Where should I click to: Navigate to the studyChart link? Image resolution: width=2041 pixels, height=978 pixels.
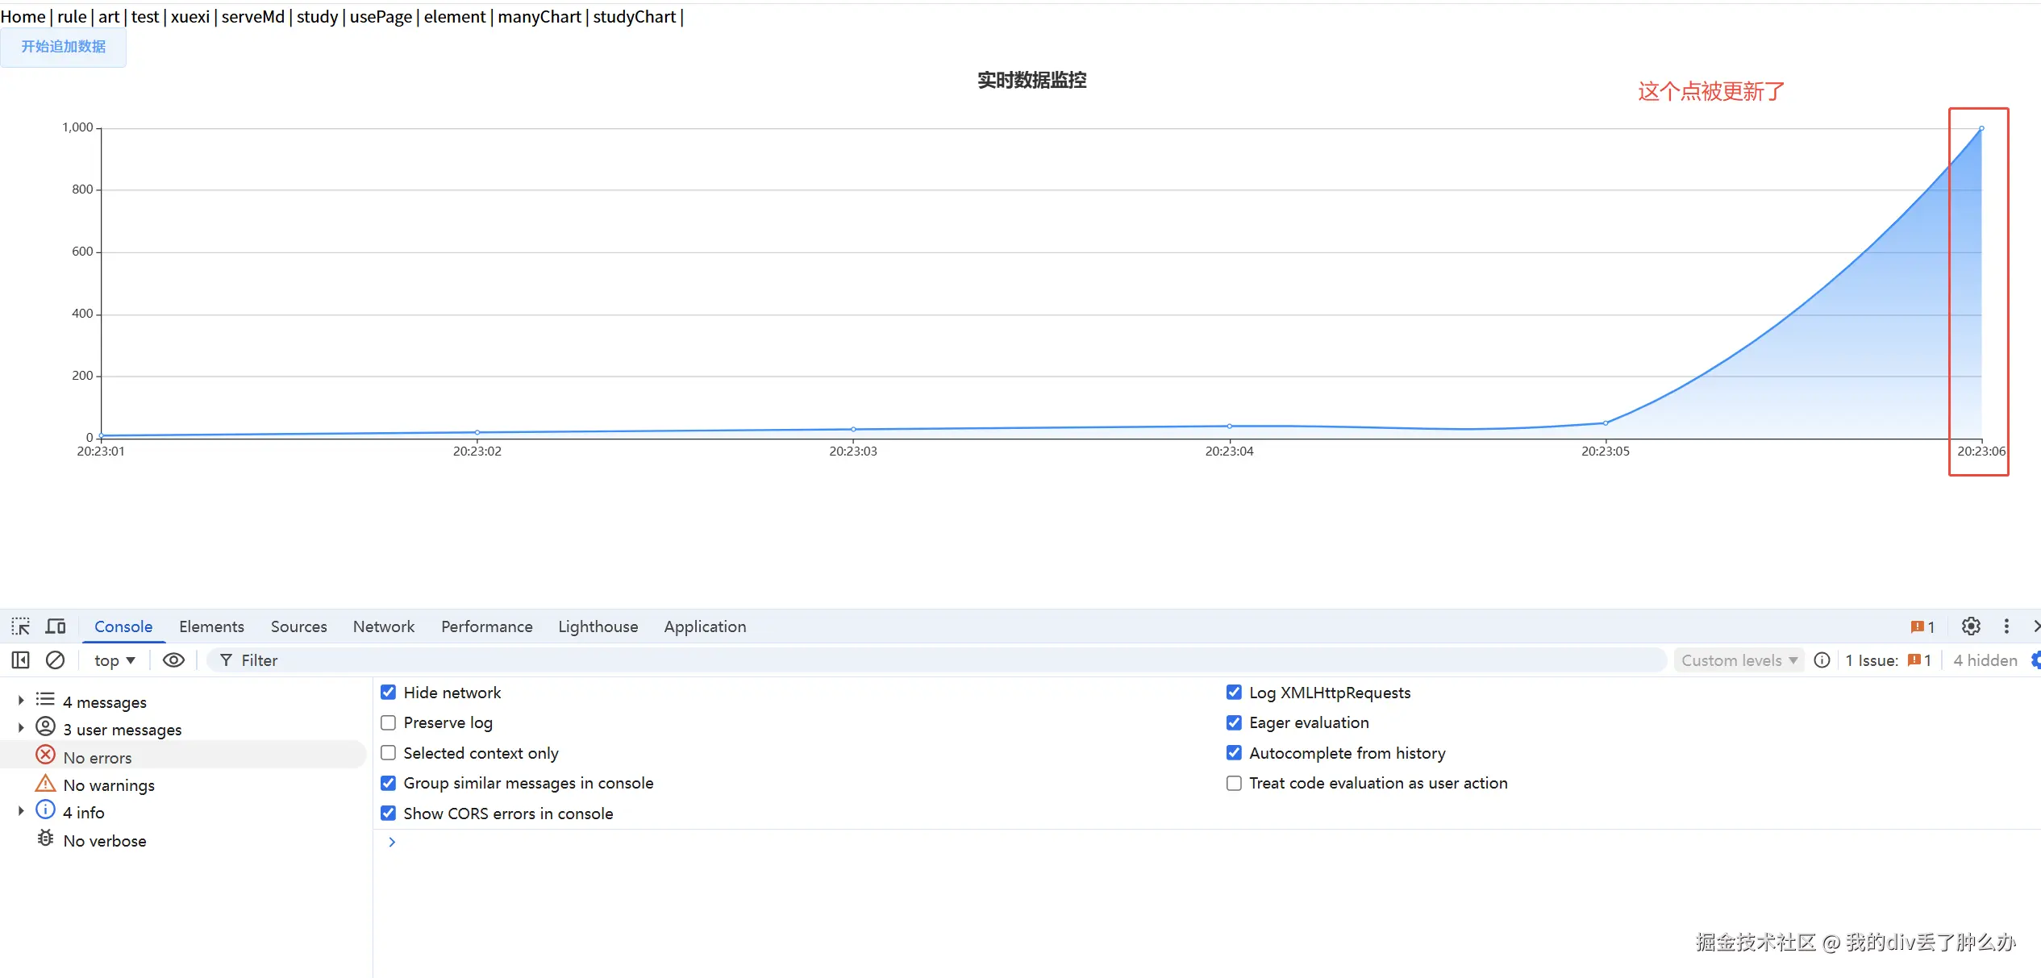tap(634, 17)
